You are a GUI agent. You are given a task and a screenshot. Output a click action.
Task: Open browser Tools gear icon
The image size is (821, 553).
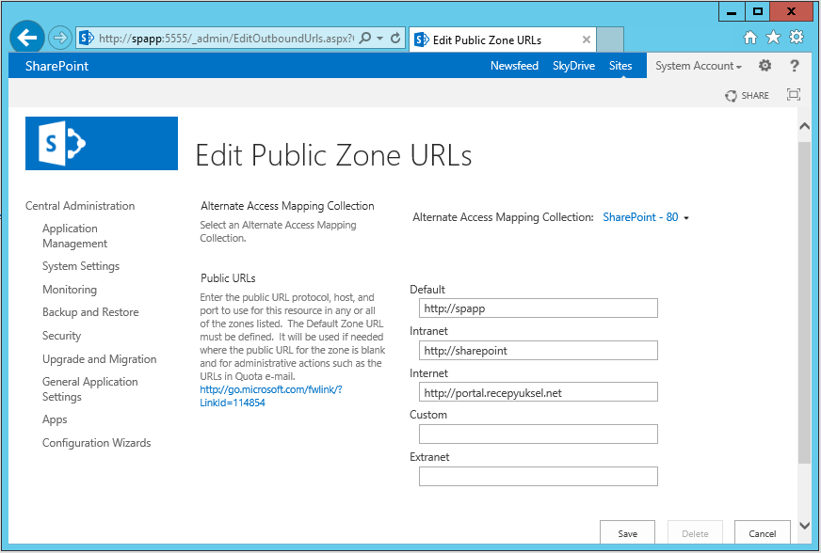point(797,37)
